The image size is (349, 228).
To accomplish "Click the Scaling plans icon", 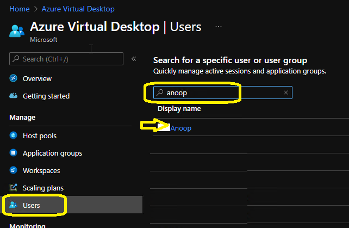I will pyautogui.click(x=14, y=188).
